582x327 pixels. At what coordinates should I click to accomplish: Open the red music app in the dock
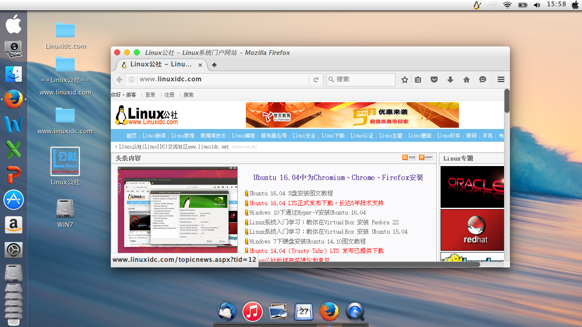pyautogui.click(x=252, y=312)
